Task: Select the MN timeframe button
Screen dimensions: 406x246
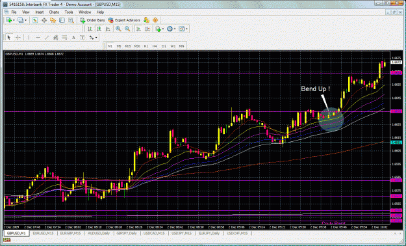Action: pyautogui.click(x=181, y=46)
